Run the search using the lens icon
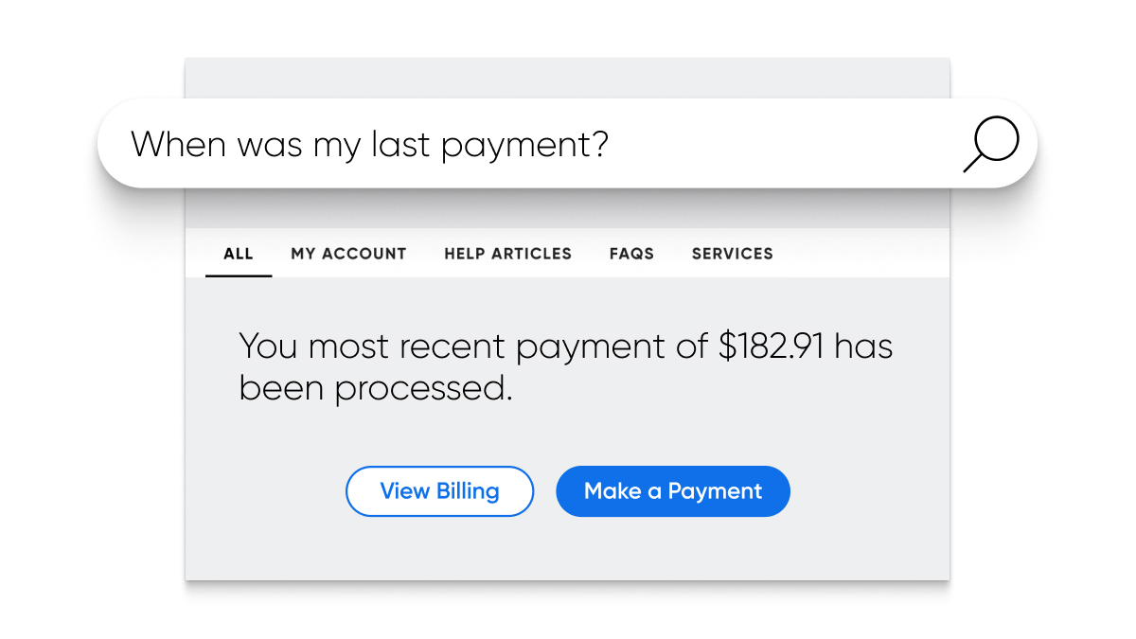1136x639 pixels. point(991,145)
